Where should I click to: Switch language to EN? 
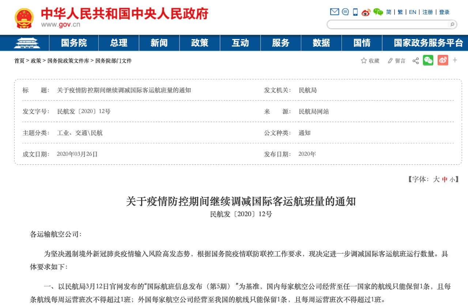[412, 12]
